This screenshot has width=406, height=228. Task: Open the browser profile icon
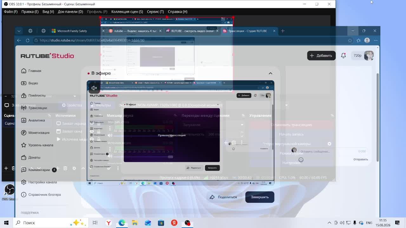coord(367,40)
